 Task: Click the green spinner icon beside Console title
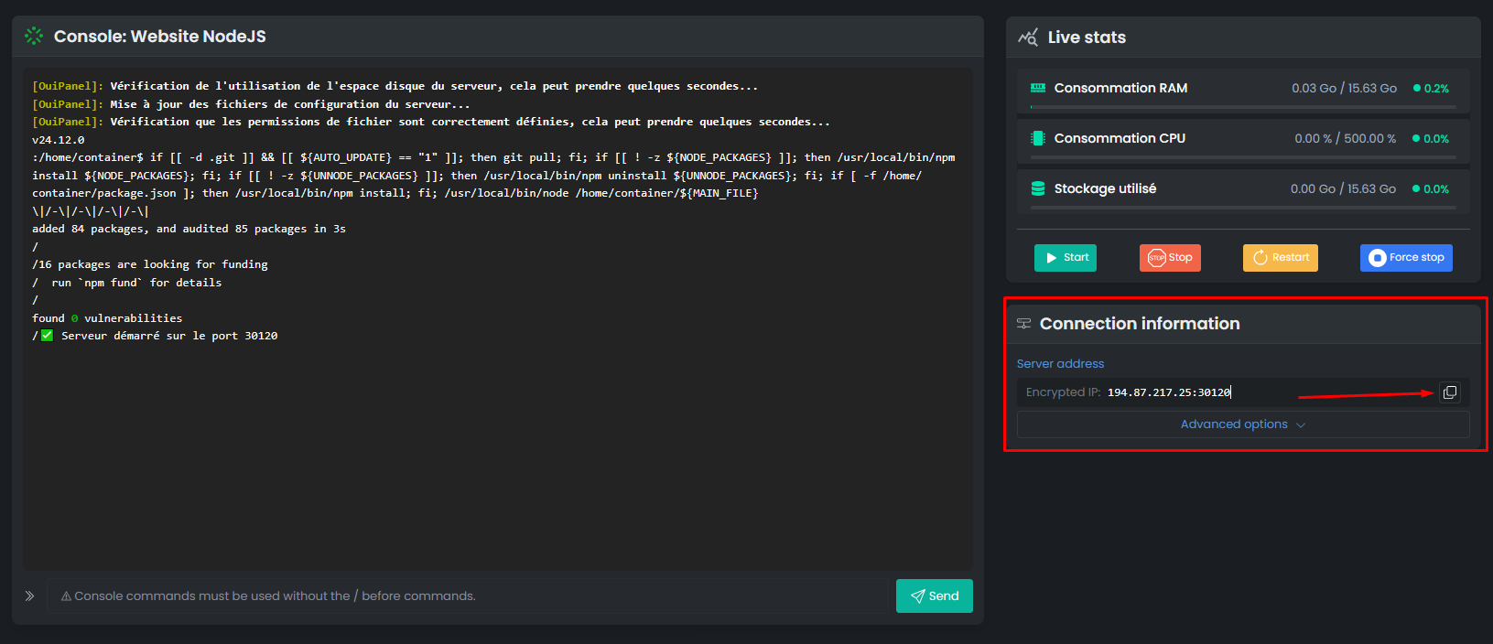tap(34, 37)
